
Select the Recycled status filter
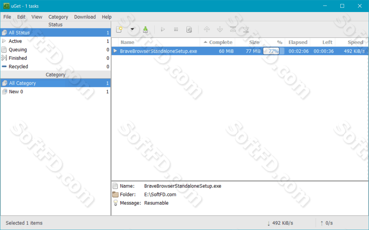(x=55, y=67)
